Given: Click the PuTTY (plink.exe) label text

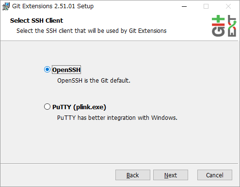Looking at the screenshot, I should pyautogui.click(x=79, y=107).
